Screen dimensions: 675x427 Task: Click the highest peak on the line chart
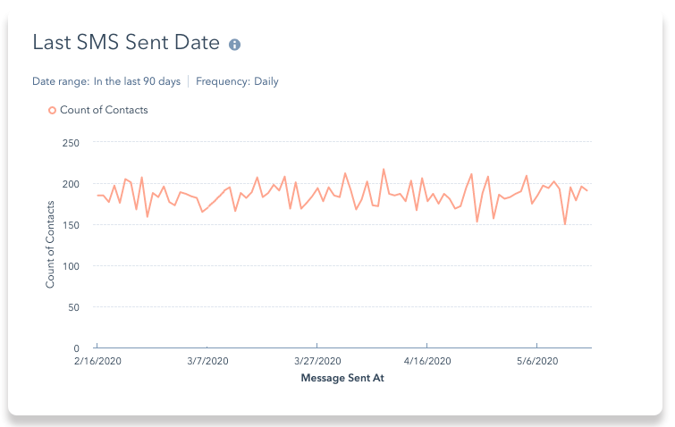coord(384,169)
